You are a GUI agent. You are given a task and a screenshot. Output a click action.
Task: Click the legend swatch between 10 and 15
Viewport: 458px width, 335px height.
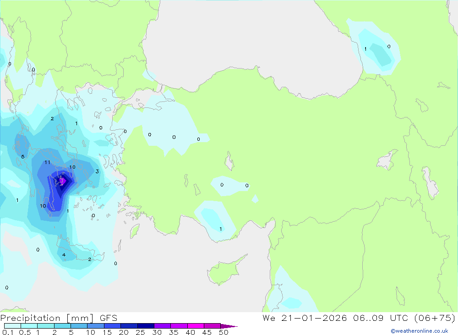coord(96,326)
